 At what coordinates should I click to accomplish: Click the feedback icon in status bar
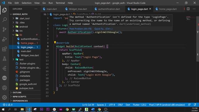pos(189,105)
